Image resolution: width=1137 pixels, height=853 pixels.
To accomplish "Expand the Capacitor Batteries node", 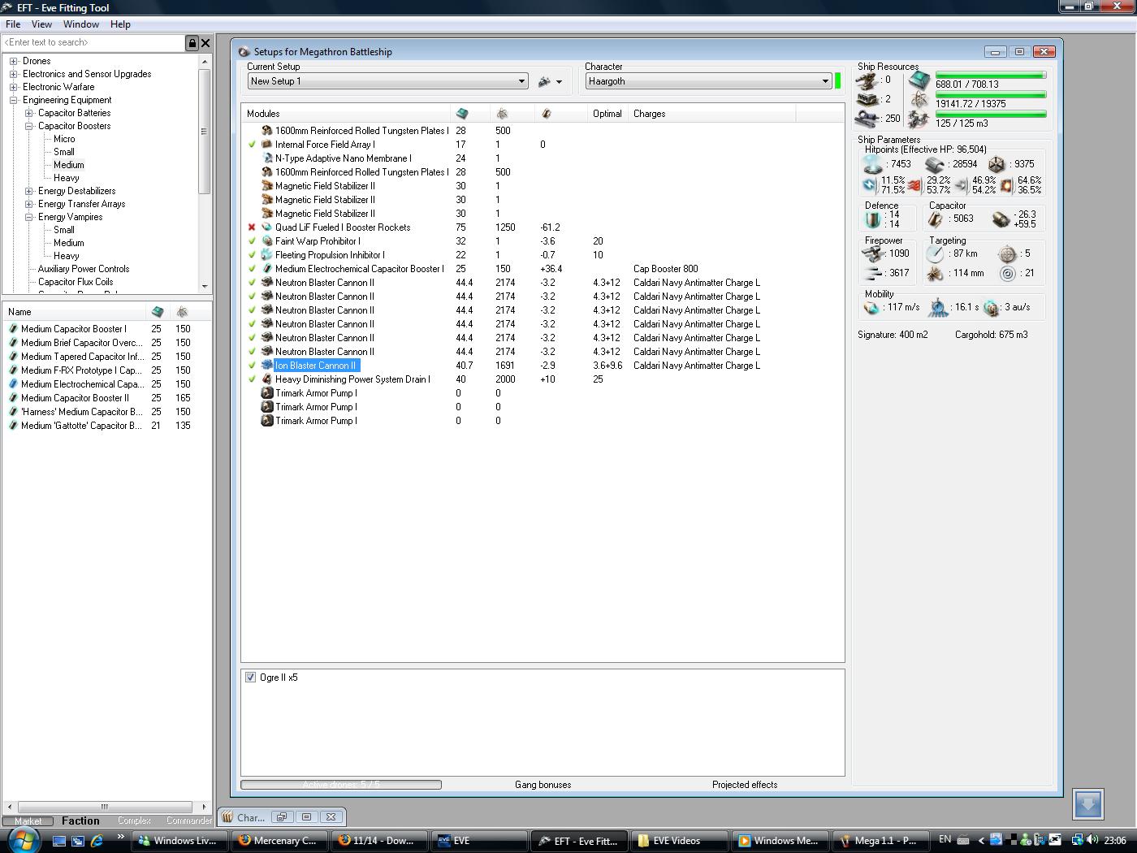I will (28, 113).
